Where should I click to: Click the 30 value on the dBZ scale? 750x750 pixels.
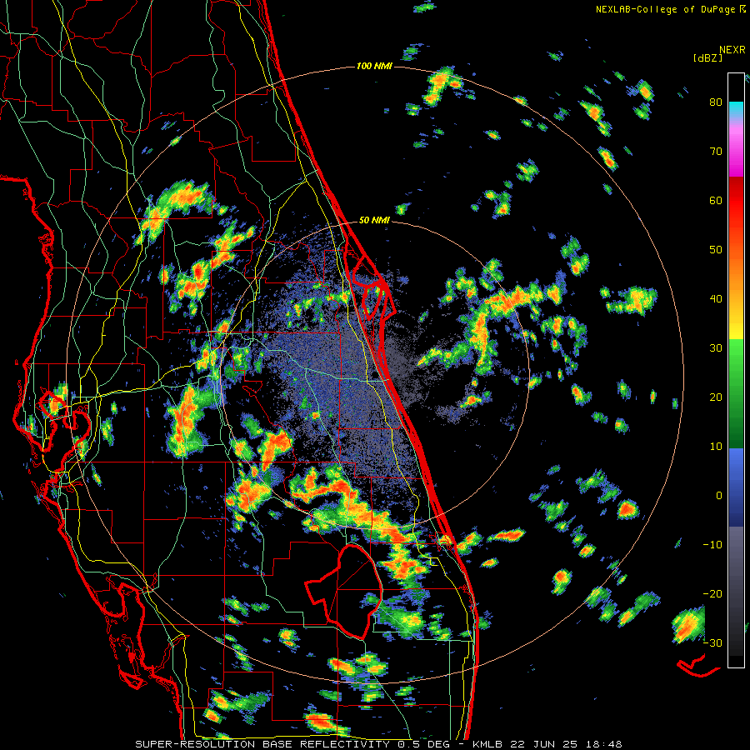point(716,347)
